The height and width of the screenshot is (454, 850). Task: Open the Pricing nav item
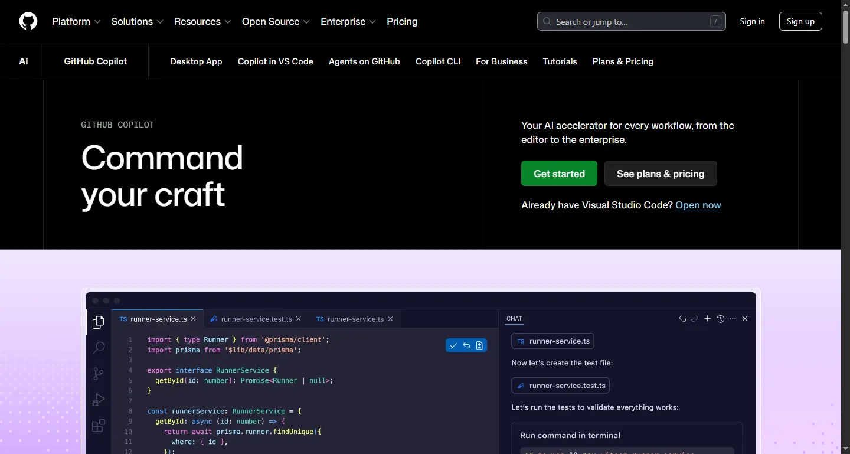click(x=402, y=21)
